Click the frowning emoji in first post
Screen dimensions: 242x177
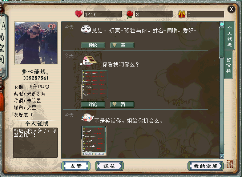pos(86,29)
